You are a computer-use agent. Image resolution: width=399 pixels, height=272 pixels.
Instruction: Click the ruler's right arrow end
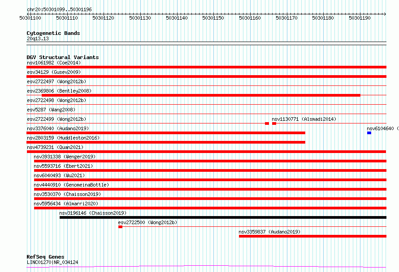(385, 14)
